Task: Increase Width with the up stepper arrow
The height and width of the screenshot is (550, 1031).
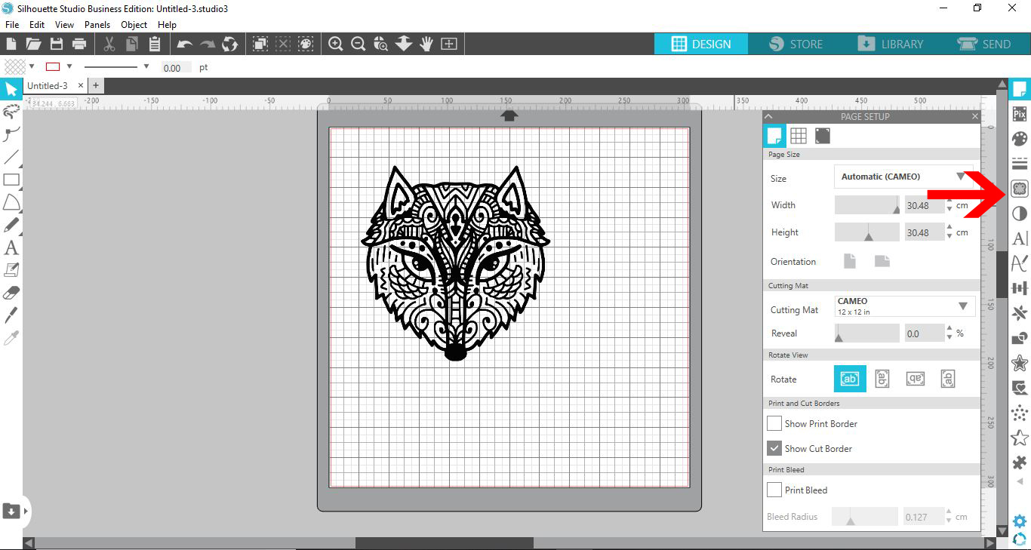Action: point(949,200)
